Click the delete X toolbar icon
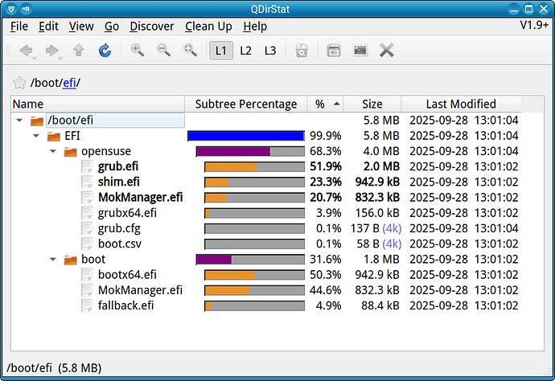This screenshot has width=555, height=381. click(386, 51)
